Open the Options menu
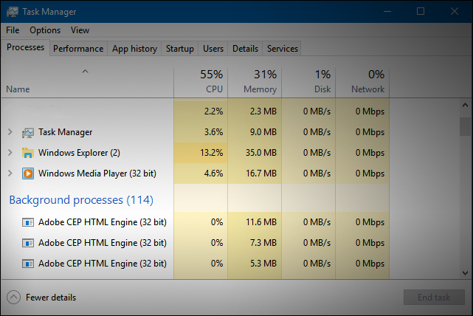The width and height of the screenshot is (473, 316). (x=45, y=30)
